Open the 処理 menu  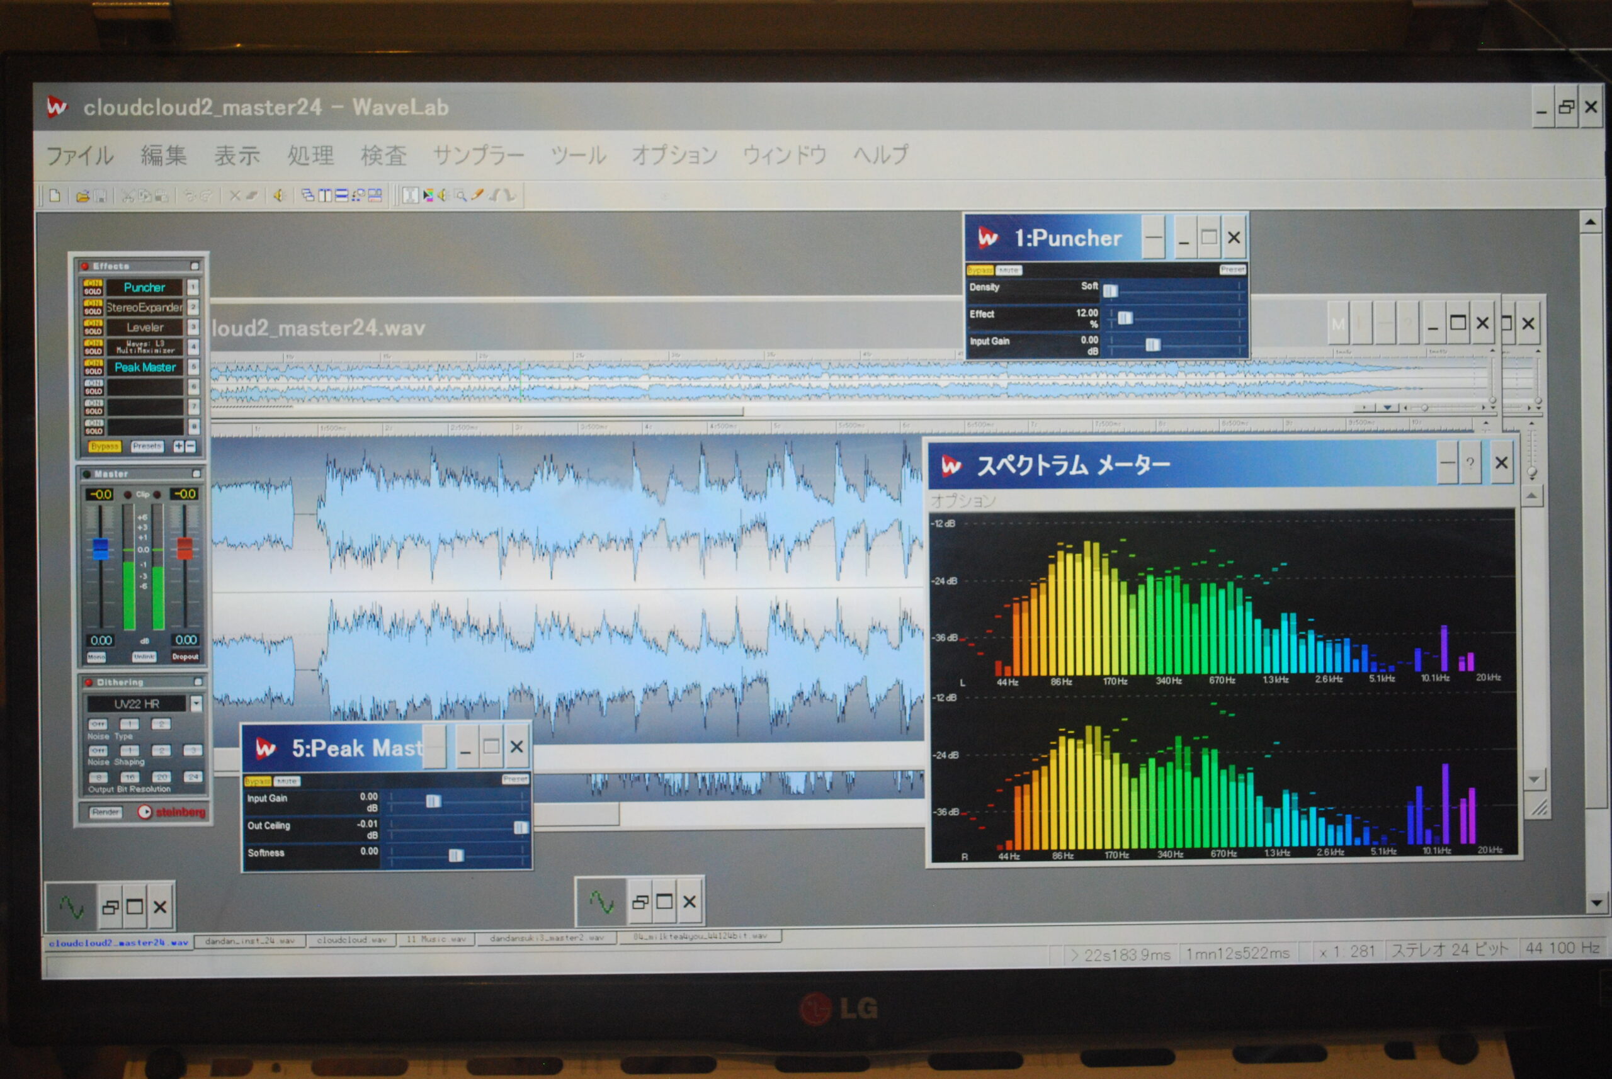(310, 155)
